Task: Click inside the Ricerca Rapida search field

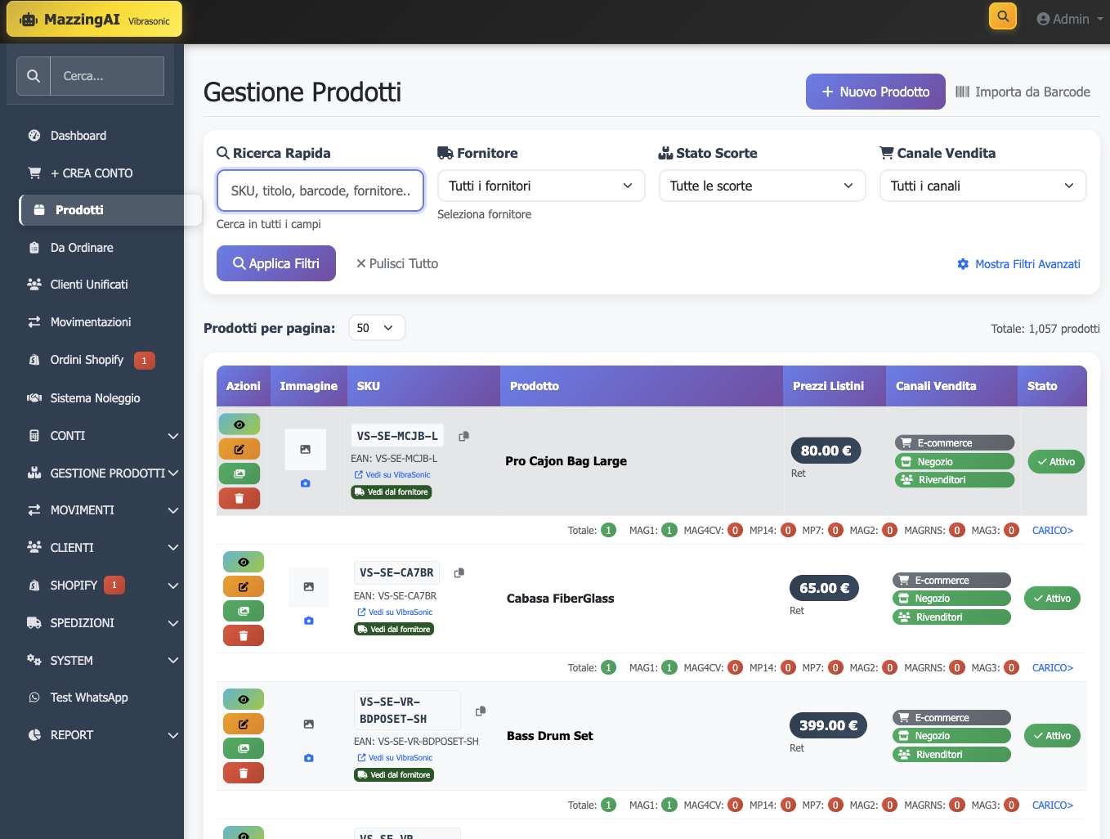Action: click(320, 190)
